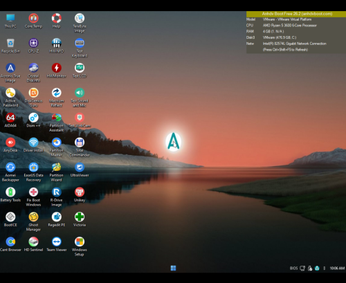
Task: Click the HWMonitor shortcut icon
Action: click(x=57, y=71)
